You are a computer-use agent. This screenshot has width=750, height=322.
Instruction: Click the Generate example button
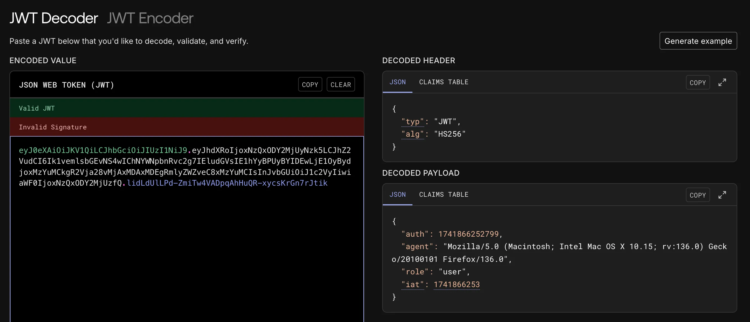point(698,41)
